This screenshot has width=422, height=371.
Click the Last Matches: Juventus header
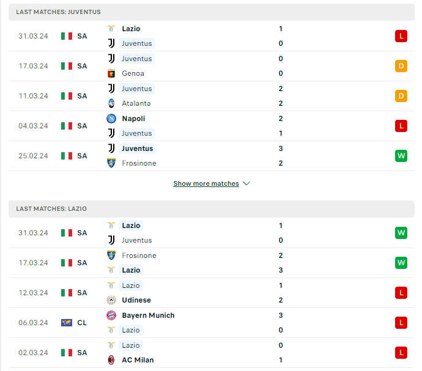212,12
